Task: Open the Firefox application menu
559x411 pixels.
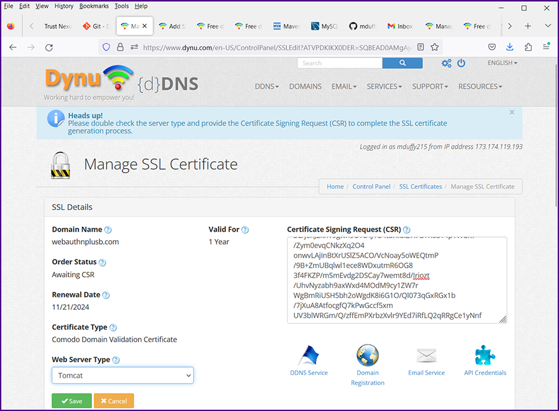Action: tap(546, 47)
